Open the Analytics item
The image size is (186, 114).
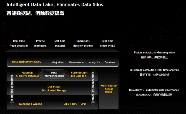tap(94, 62)
